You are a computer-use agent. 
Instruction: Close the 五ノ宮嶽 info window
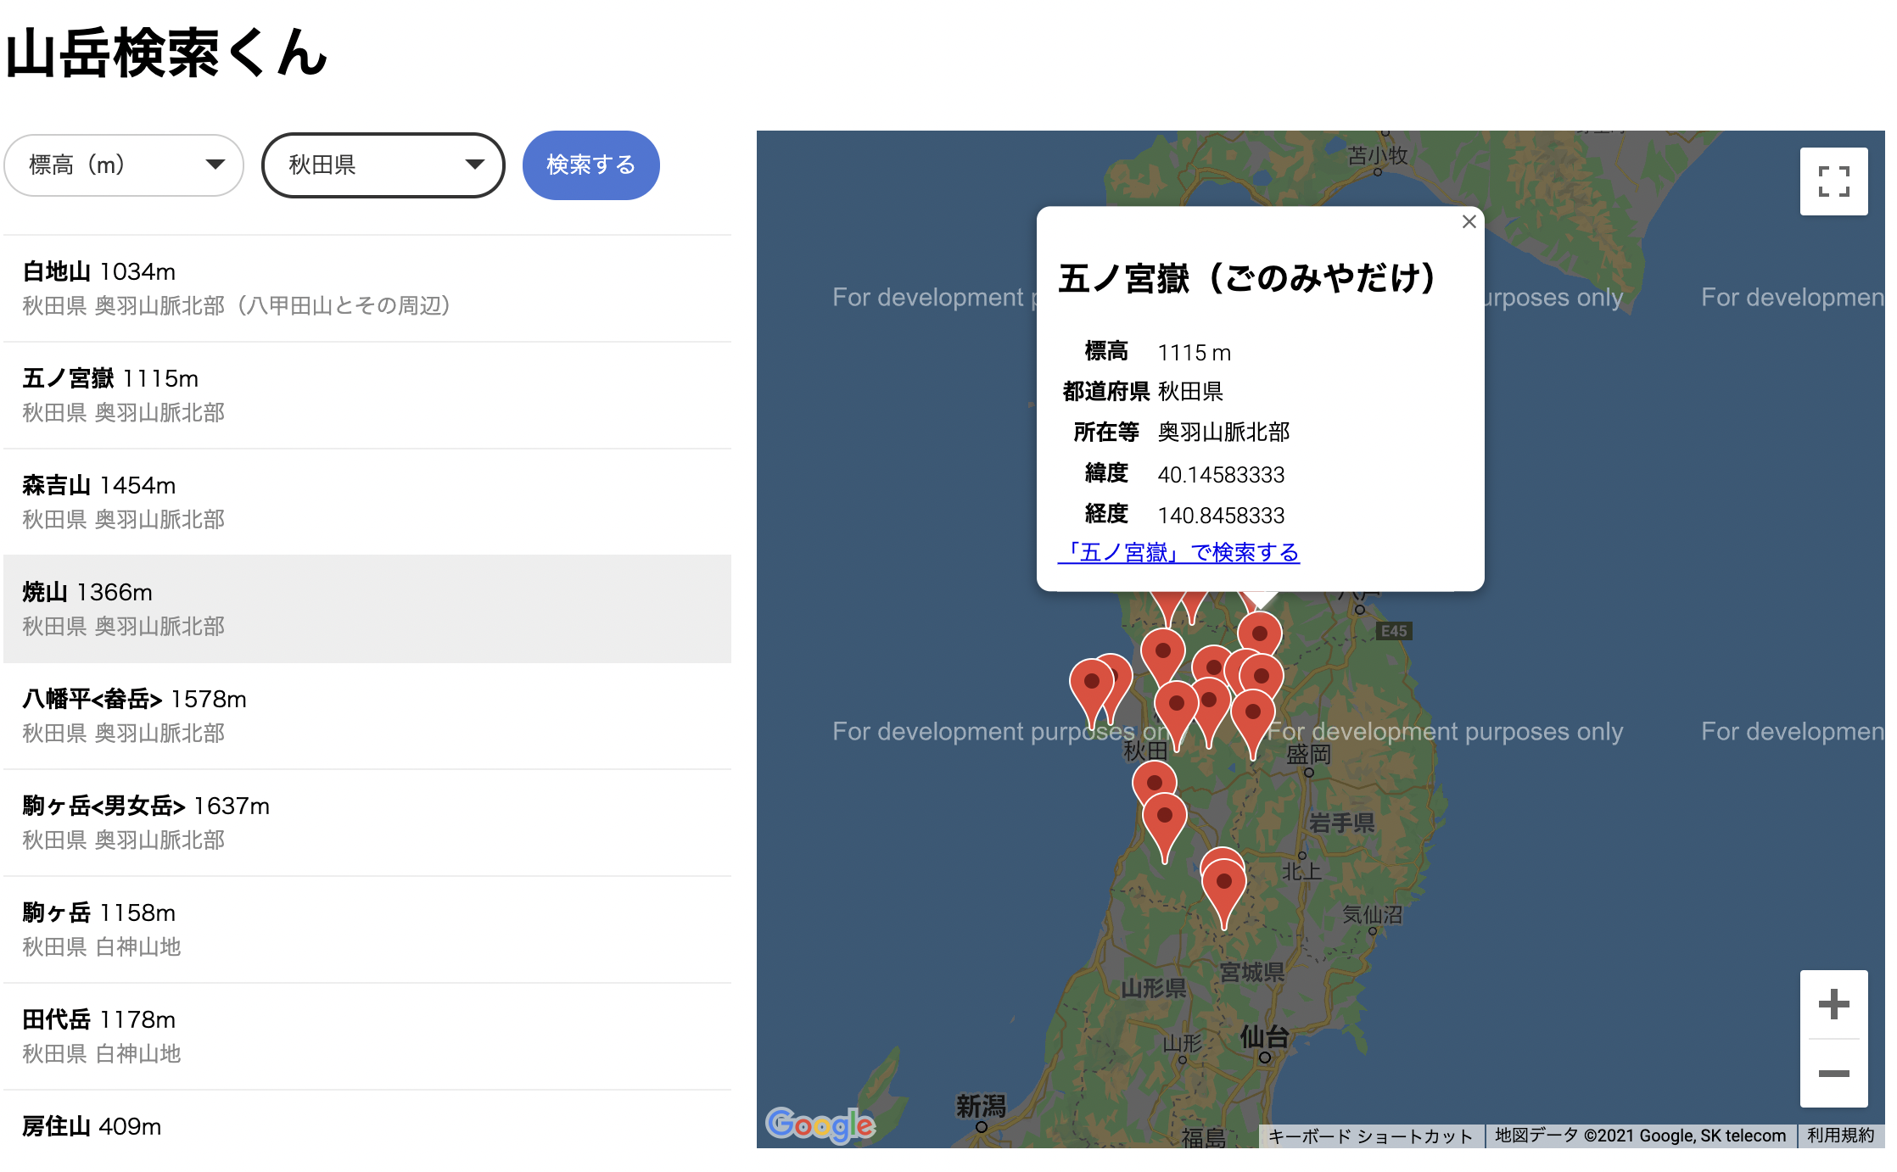[x=1469, y=221]
